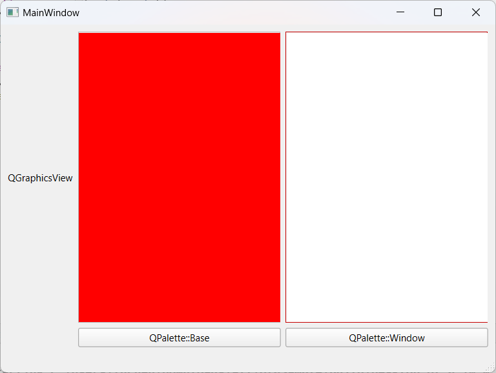Image resolution: width=496 pixels, height=373 pixels.
Task: Click the MainWindow title text
Action: click(51, 12)
